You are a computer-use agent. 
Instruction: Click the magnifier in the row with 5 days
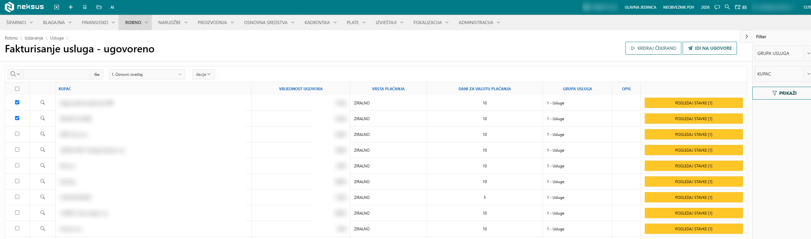42,197
